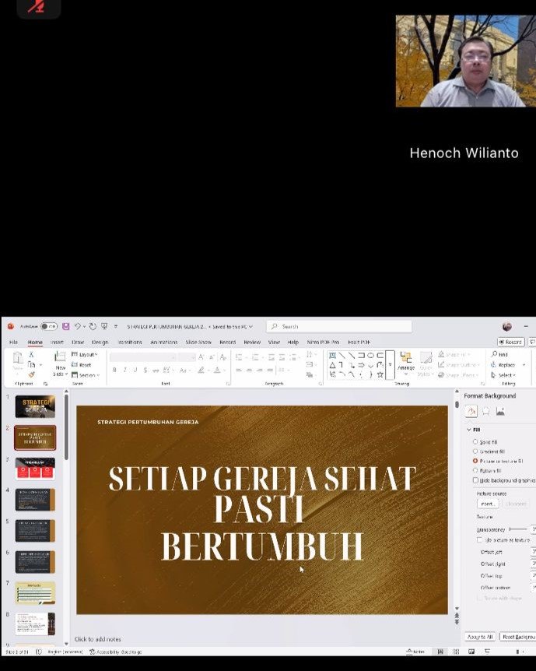Select the Solid fill radio button
The height and width of the screenshot is (671, 536).
coord(475,441)
